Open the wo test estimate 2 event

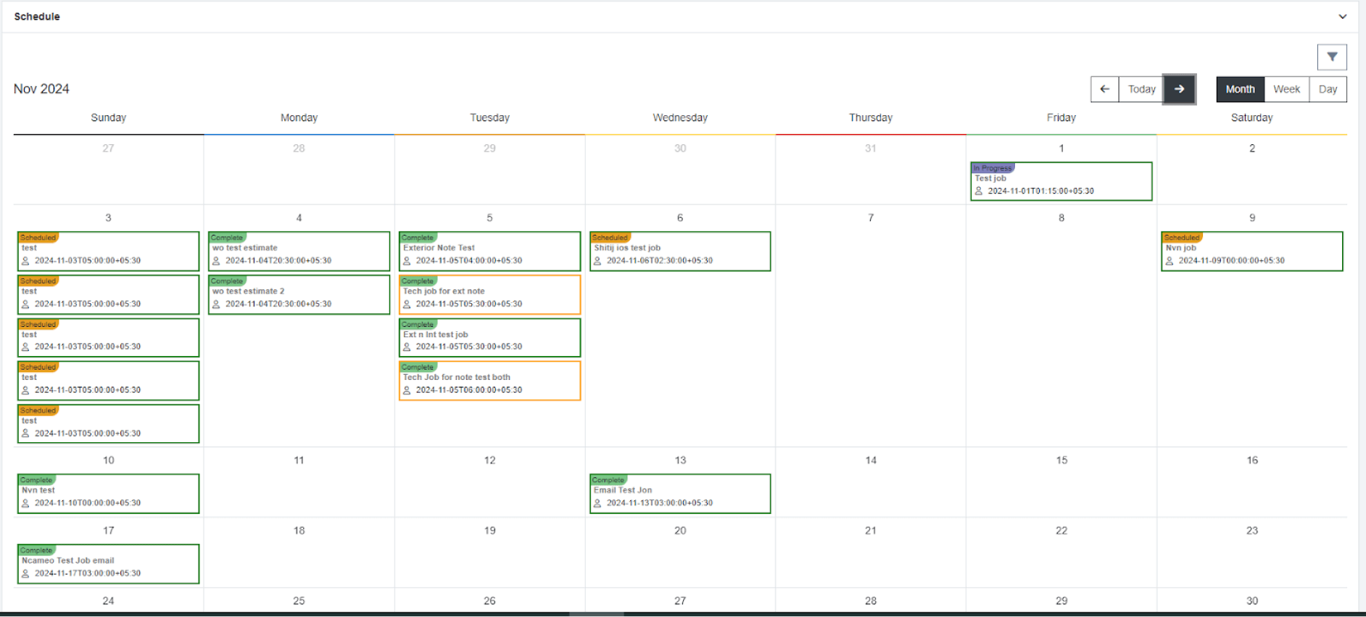point(299,295)
